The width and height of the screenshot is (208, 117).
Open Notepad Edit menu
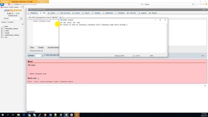coord(64,23)
